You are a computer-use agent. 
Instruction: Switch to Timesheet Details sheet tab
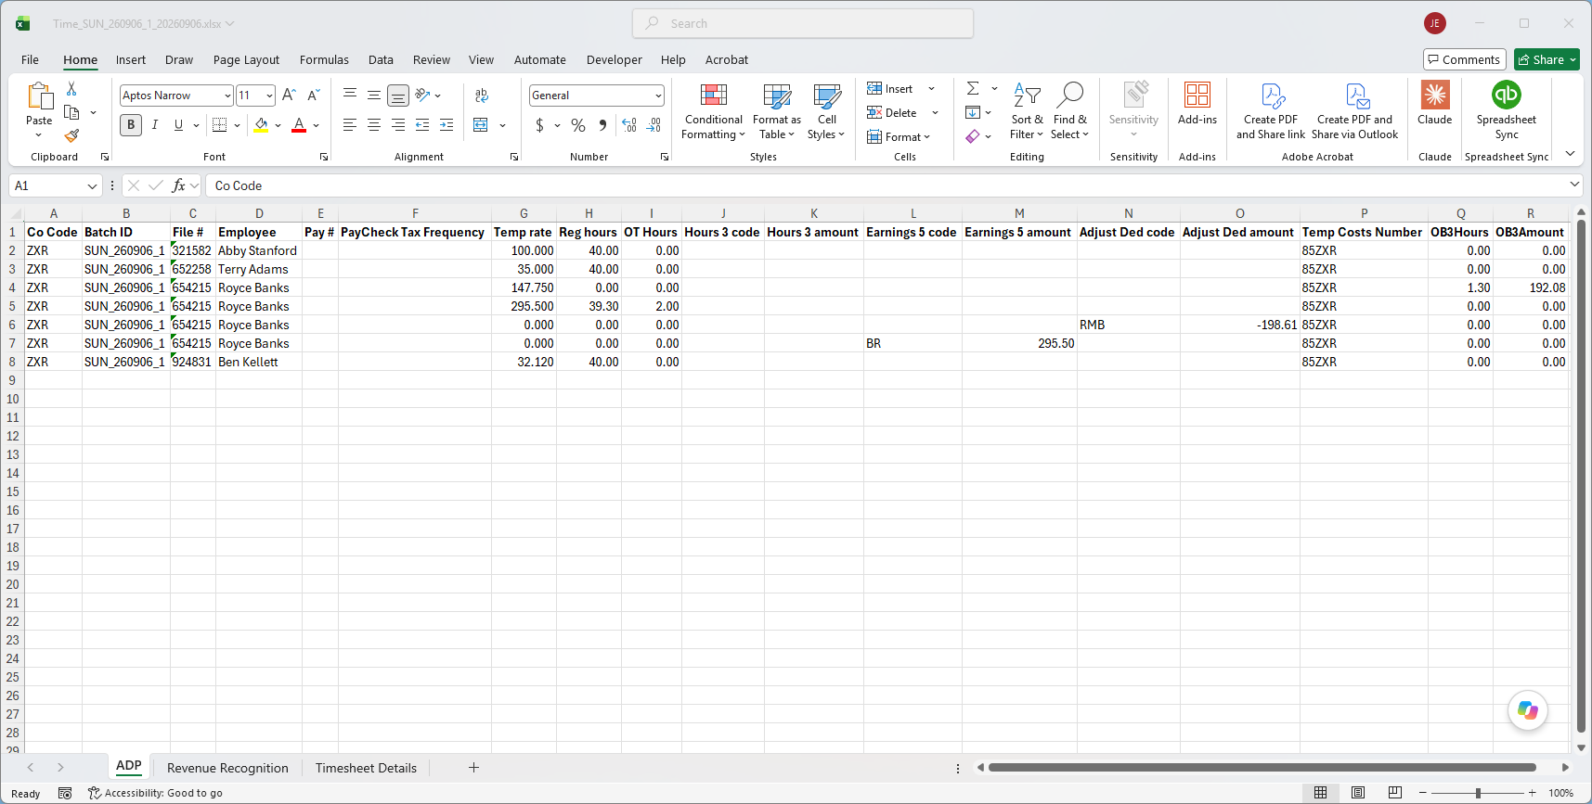point(366,768)
